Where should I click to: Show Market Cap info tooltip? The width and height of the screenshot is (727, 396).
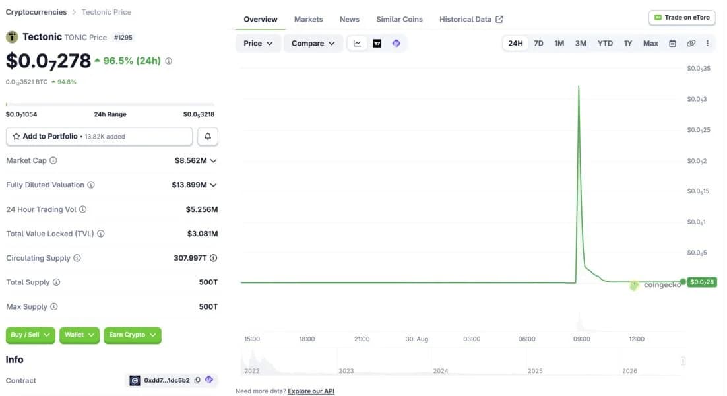tap(53, 160)
